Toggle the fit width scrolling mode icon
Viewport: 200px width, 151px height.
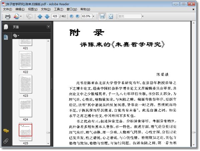tap(102, 16)
